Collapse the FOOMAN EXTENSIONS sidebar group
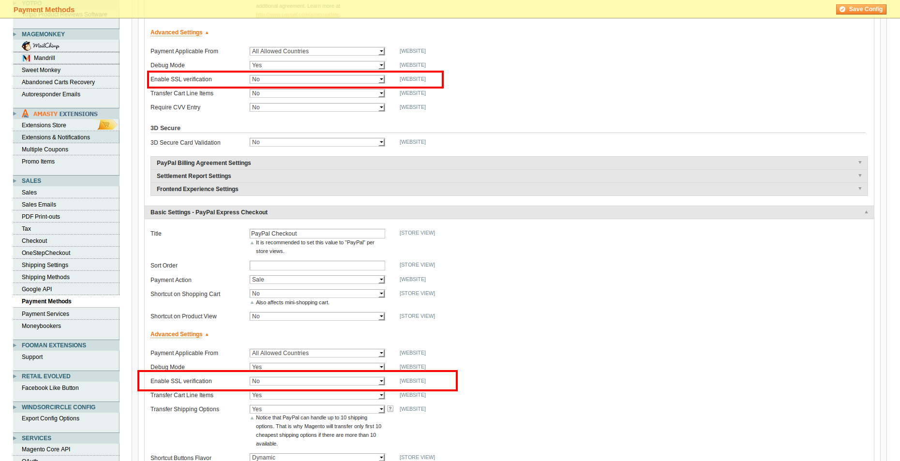This screenshot has width=900, height=461. [66, 345]
